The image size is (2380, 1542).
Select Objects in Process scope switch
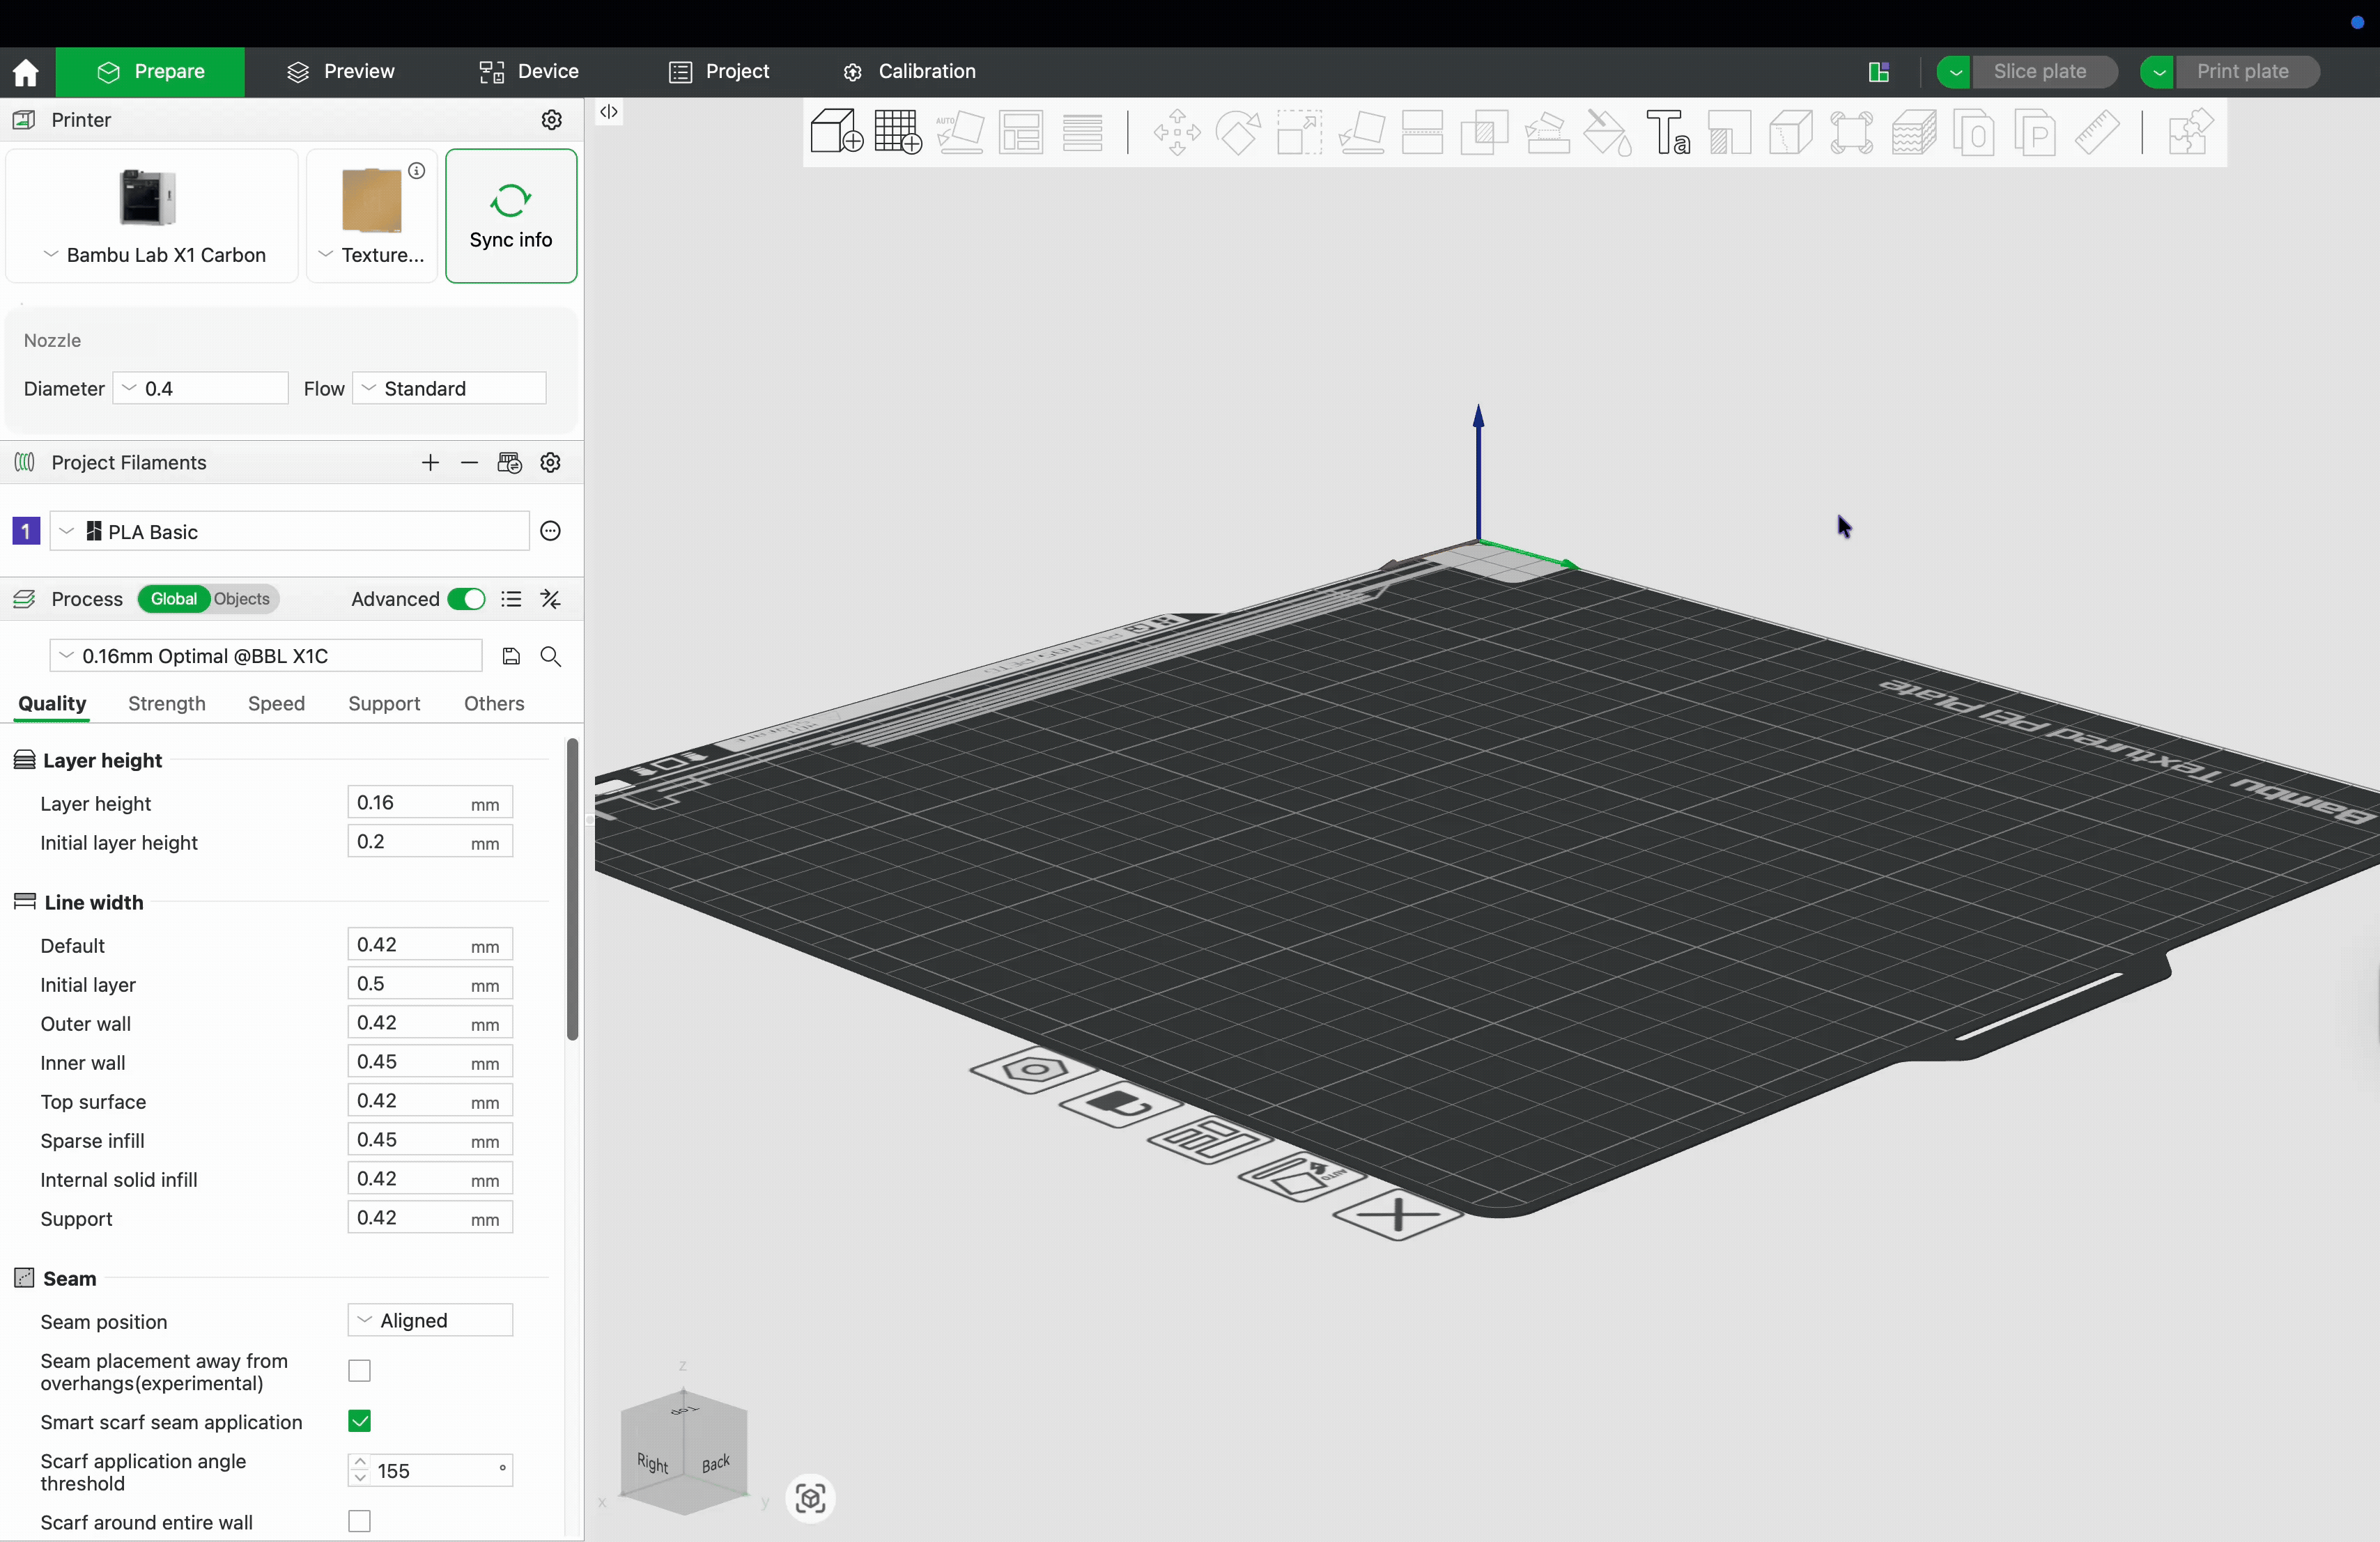242,598
